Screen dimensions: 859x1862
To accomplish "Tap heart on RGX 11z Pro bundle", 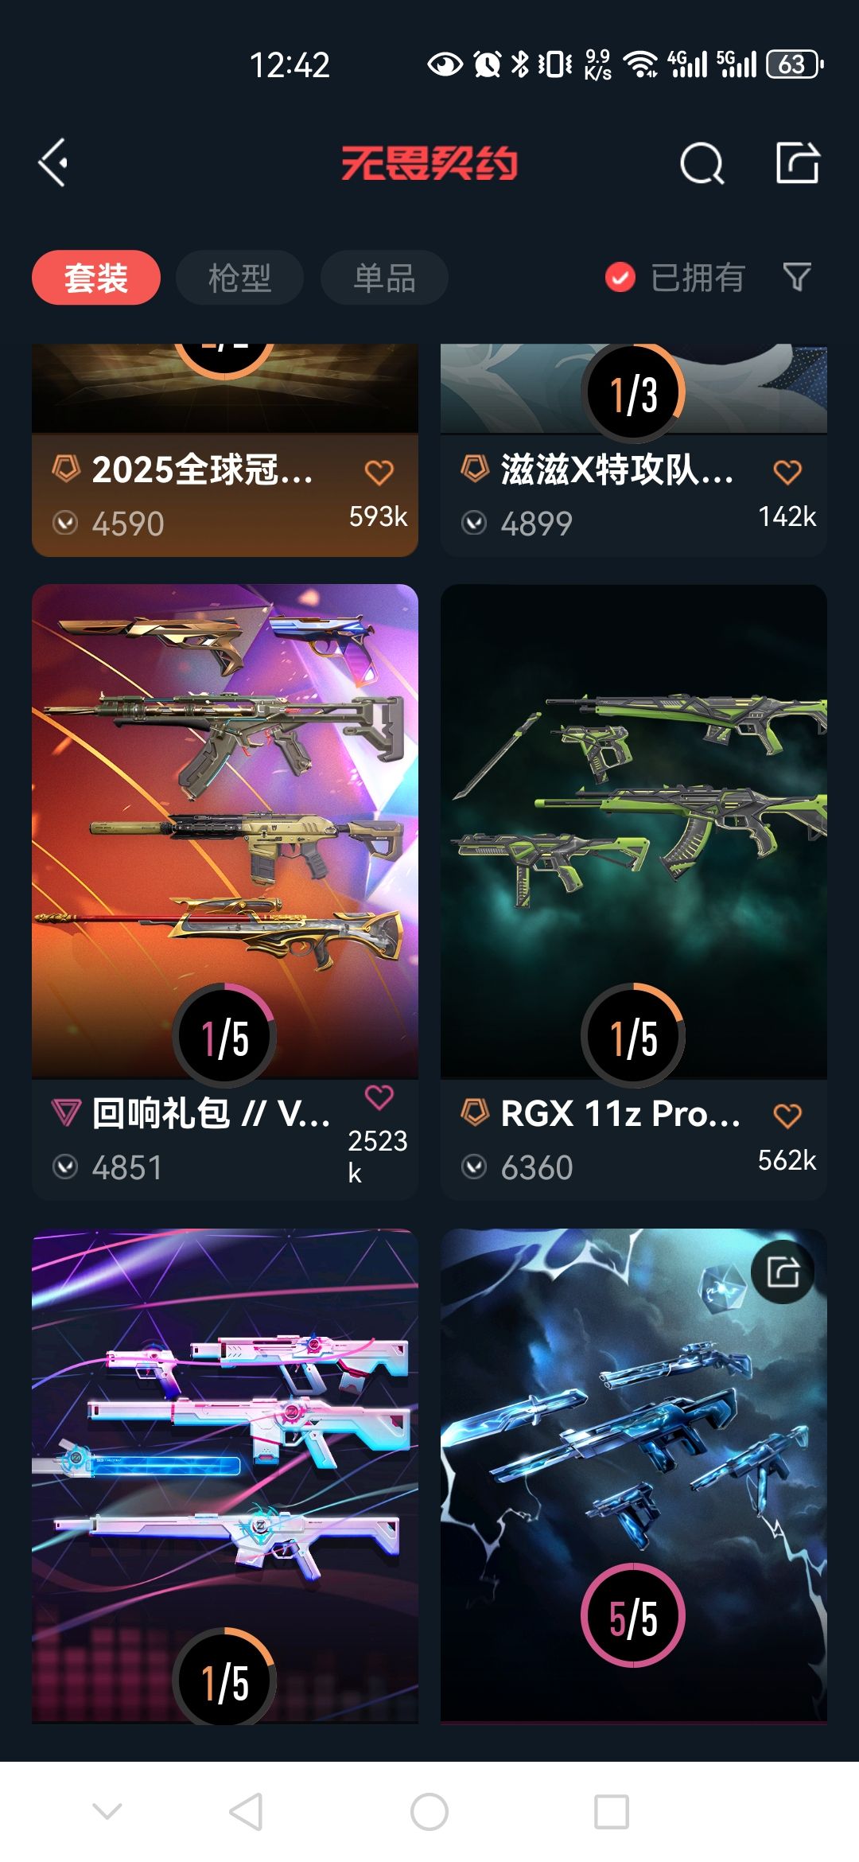I will pos(787,1116).
